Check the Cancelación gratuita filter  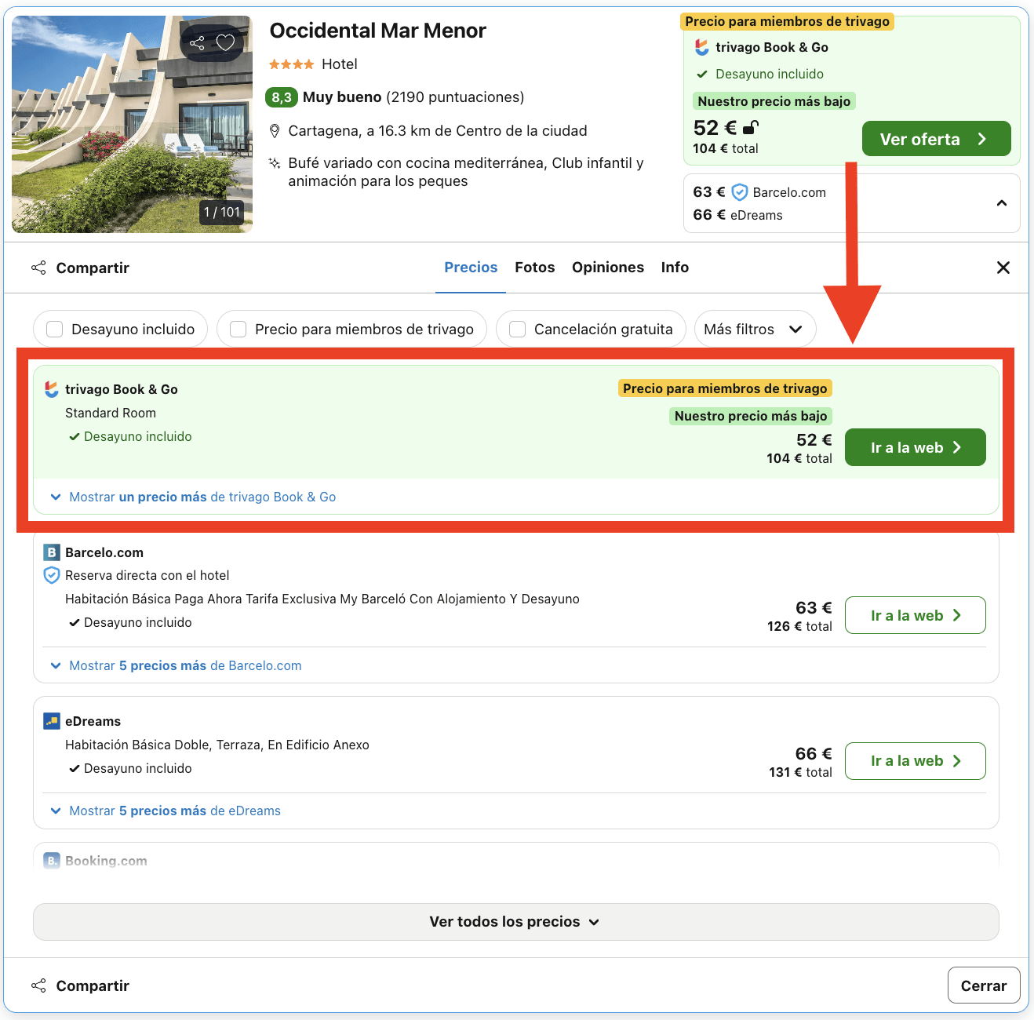(x=518, y=329)
